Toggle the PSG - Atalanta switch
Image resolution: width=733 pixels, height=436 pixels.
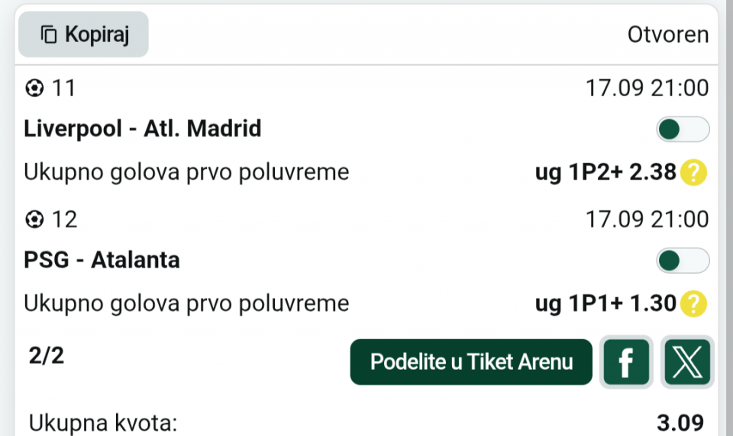tap(683, 261)
